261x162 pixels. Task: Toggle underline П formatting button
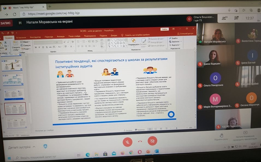pos(43,47)
